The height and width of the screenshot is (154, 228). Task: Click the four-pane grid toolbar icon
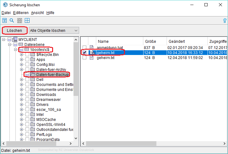click(27, 21)
